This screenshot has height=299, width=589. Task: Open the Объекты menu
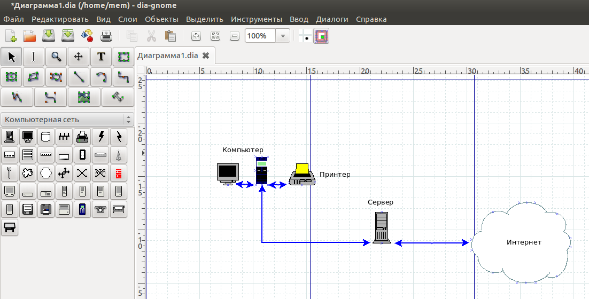click(x=162, y=19)
